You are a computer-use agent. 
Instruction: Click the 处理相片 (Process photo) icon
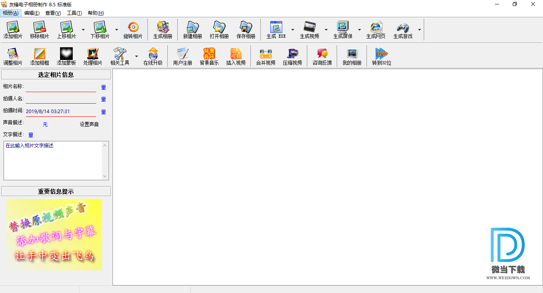pyautogui.click(x=93, y=56)
